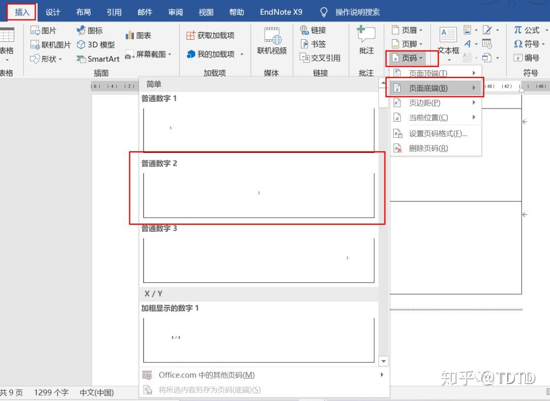
Task: Open the 插入 ribbon tab
Action: [x=22, y=12]
